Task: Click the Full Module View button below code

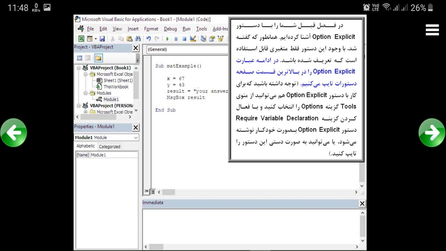Action: pos(152,192)
